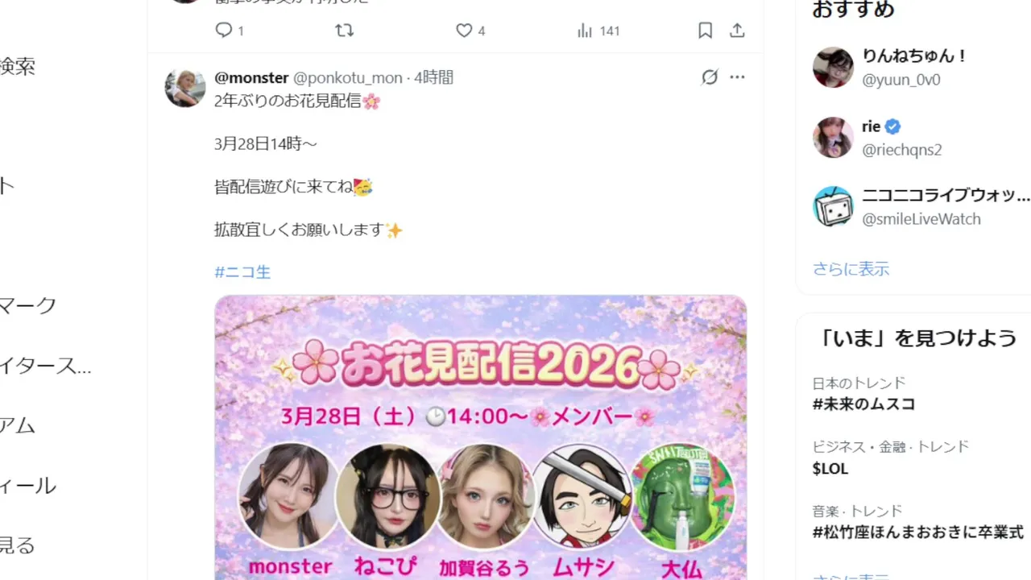Open @monster's profile avatar in the post

[185, 87]
